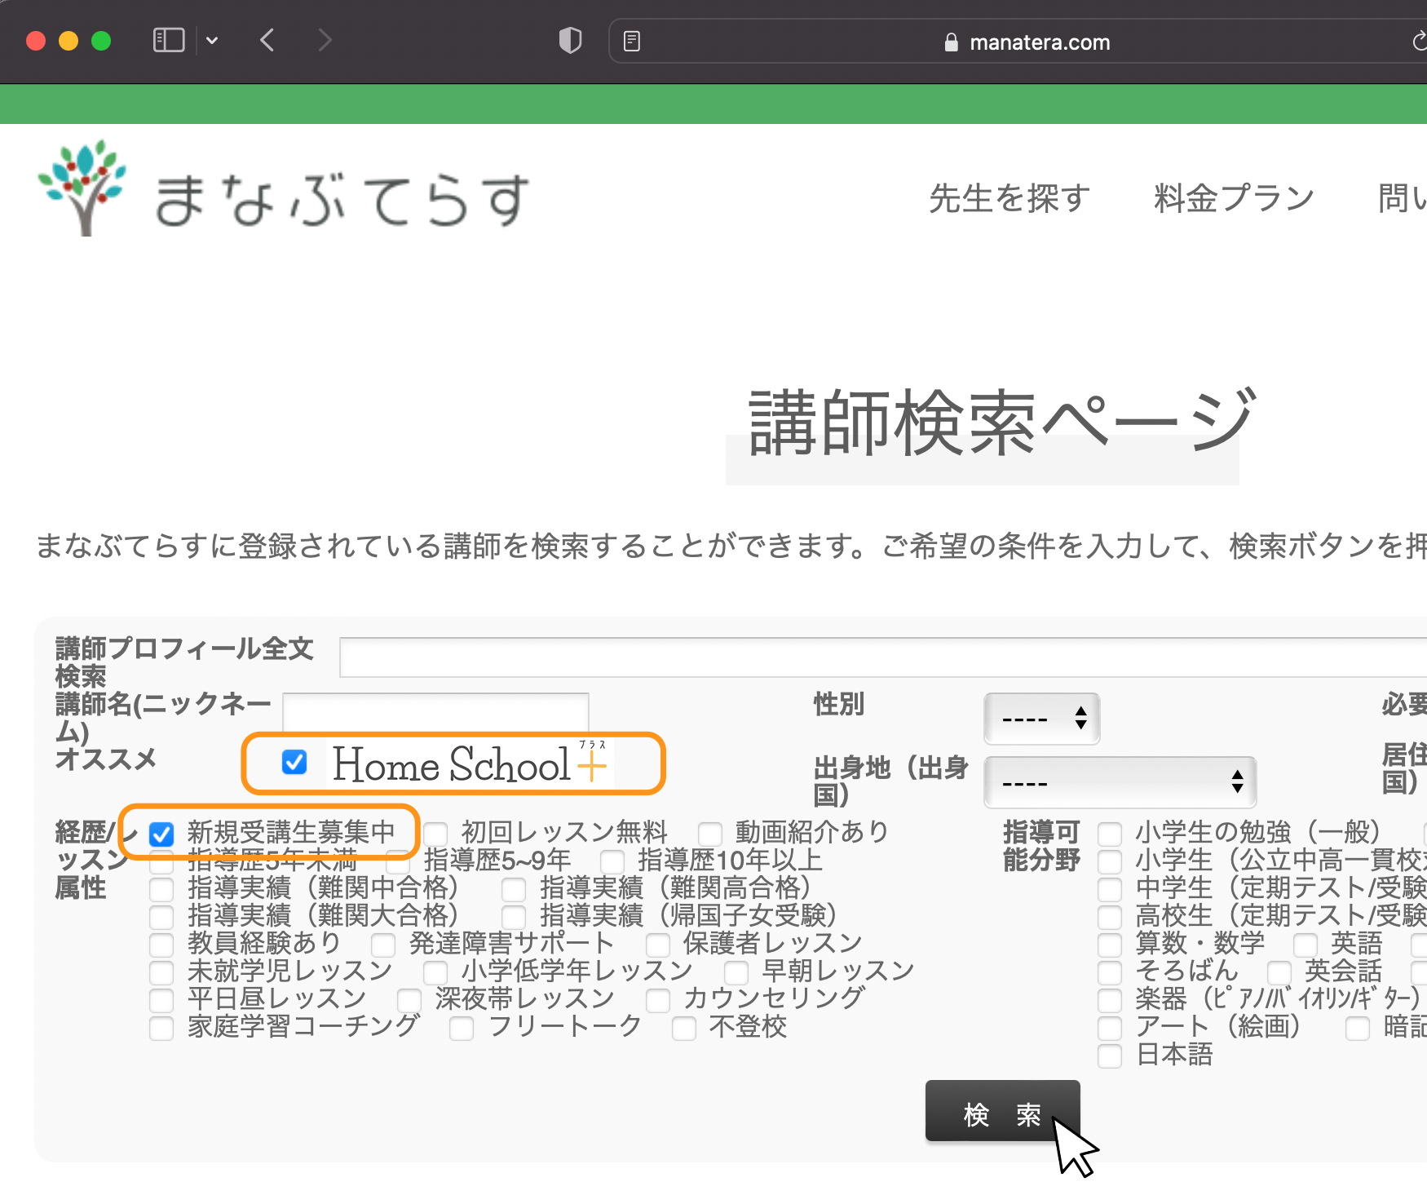Check the 日本語 subject checkbox
1427x1195 pixels.
[1109, 1056]
